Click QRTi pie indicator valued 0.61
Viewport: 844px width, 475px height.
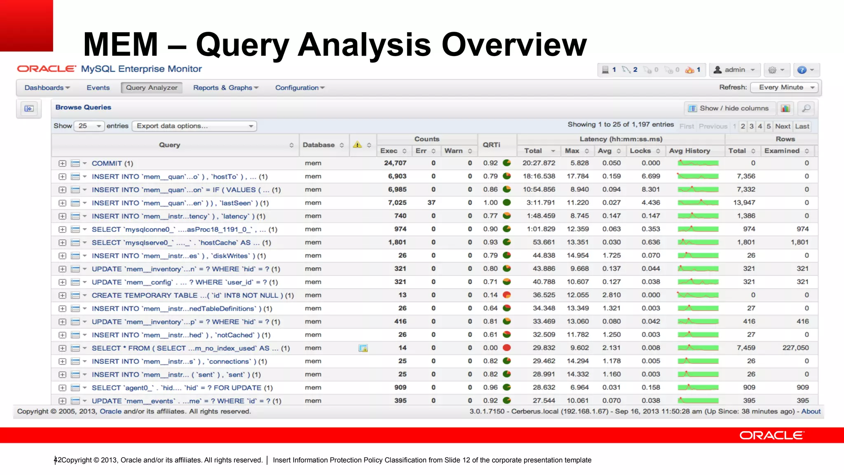[x=507, y=334]
